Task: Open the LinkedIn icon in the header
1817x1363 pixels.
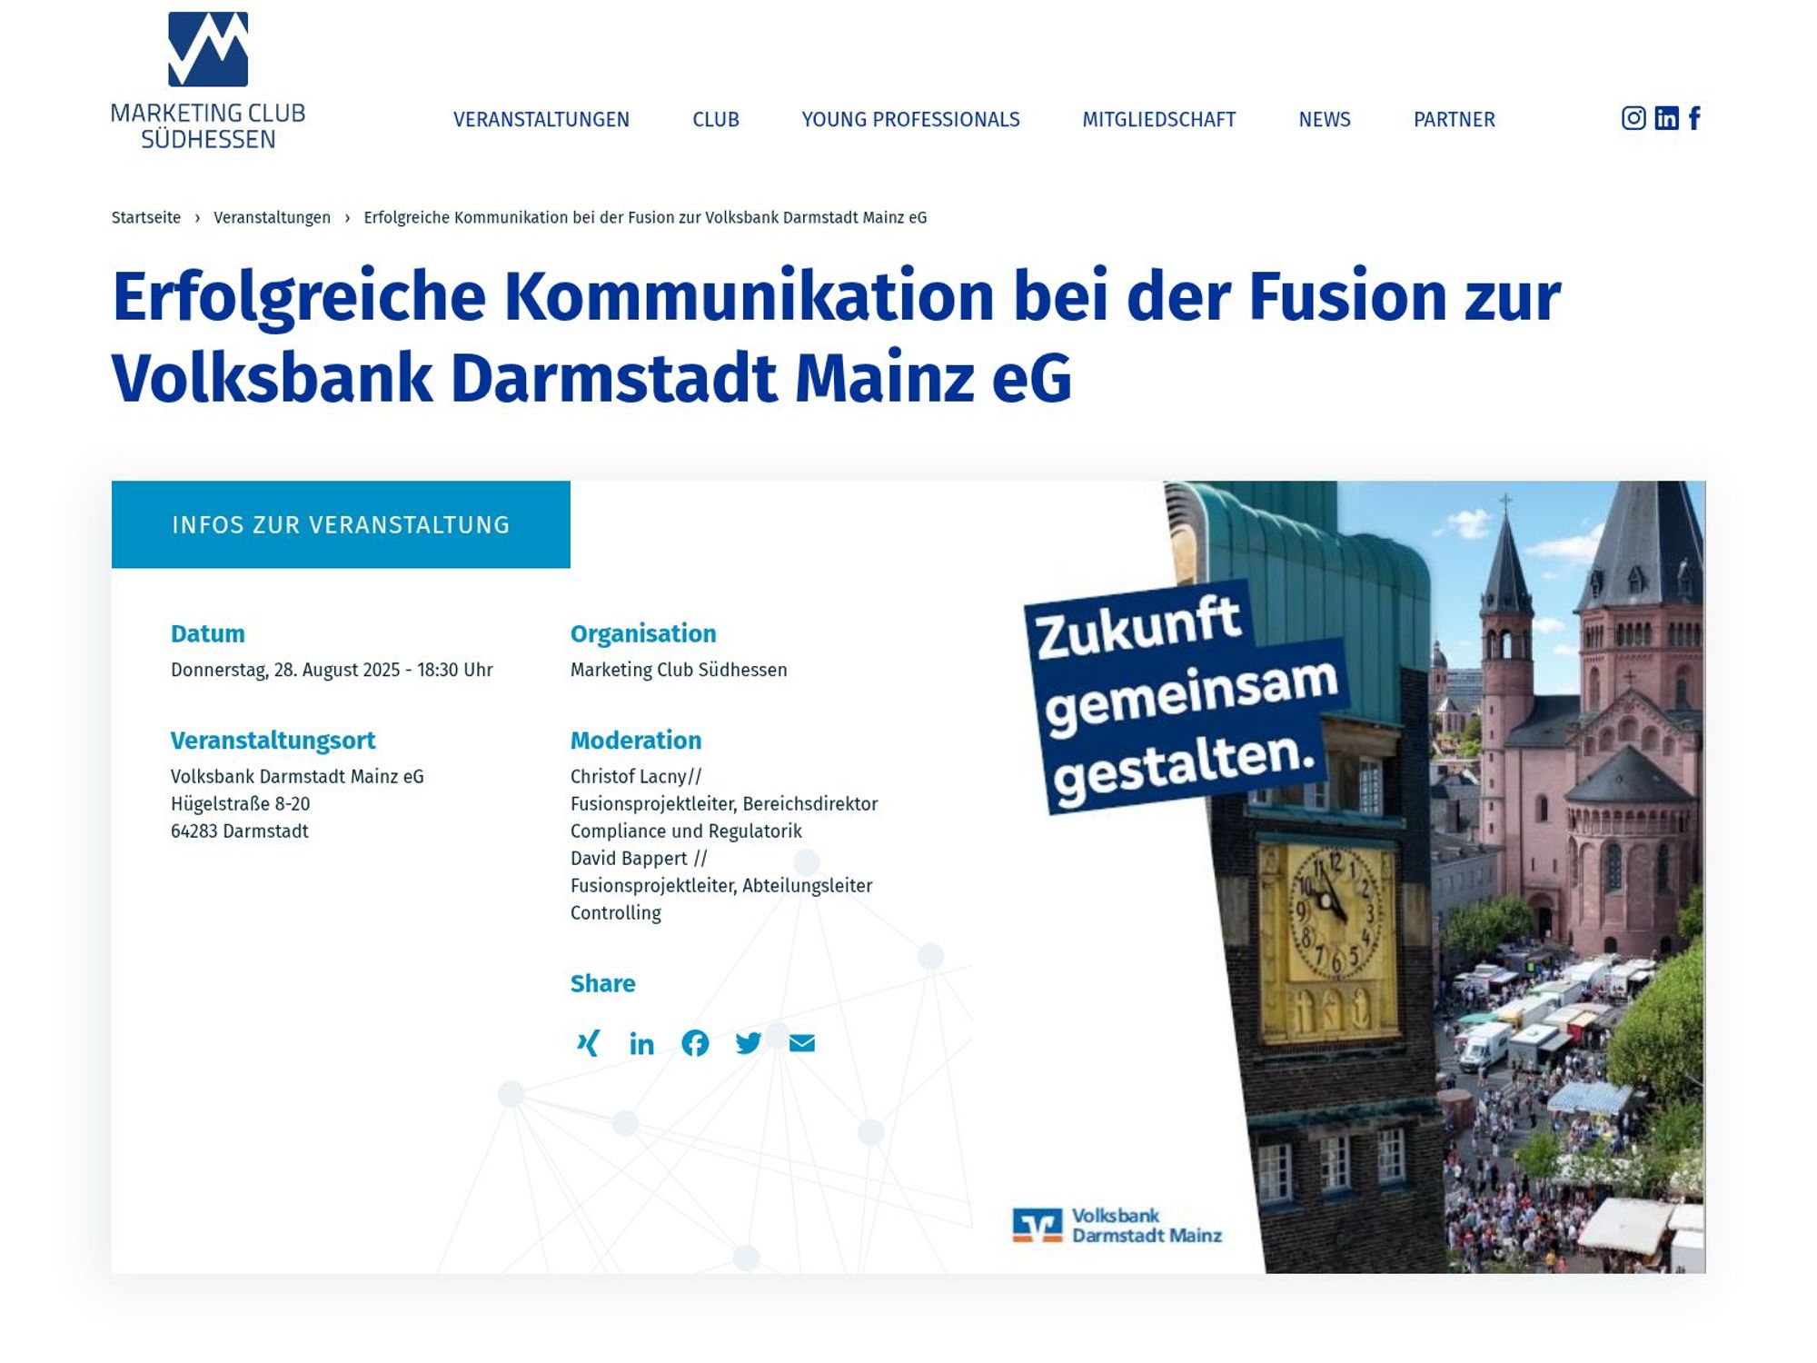Action: click(1666, 118)
